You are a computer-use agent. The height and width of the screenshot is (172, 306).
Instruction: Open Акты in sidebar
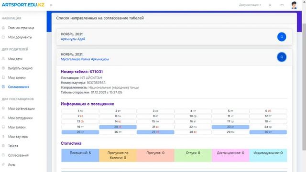11,164
